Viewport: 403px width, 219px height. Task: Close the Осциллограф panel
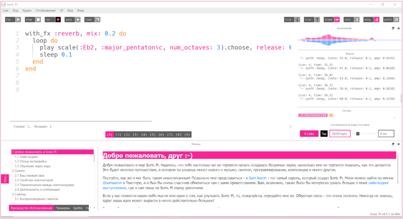pyautogui.click(x=399, y=28)
